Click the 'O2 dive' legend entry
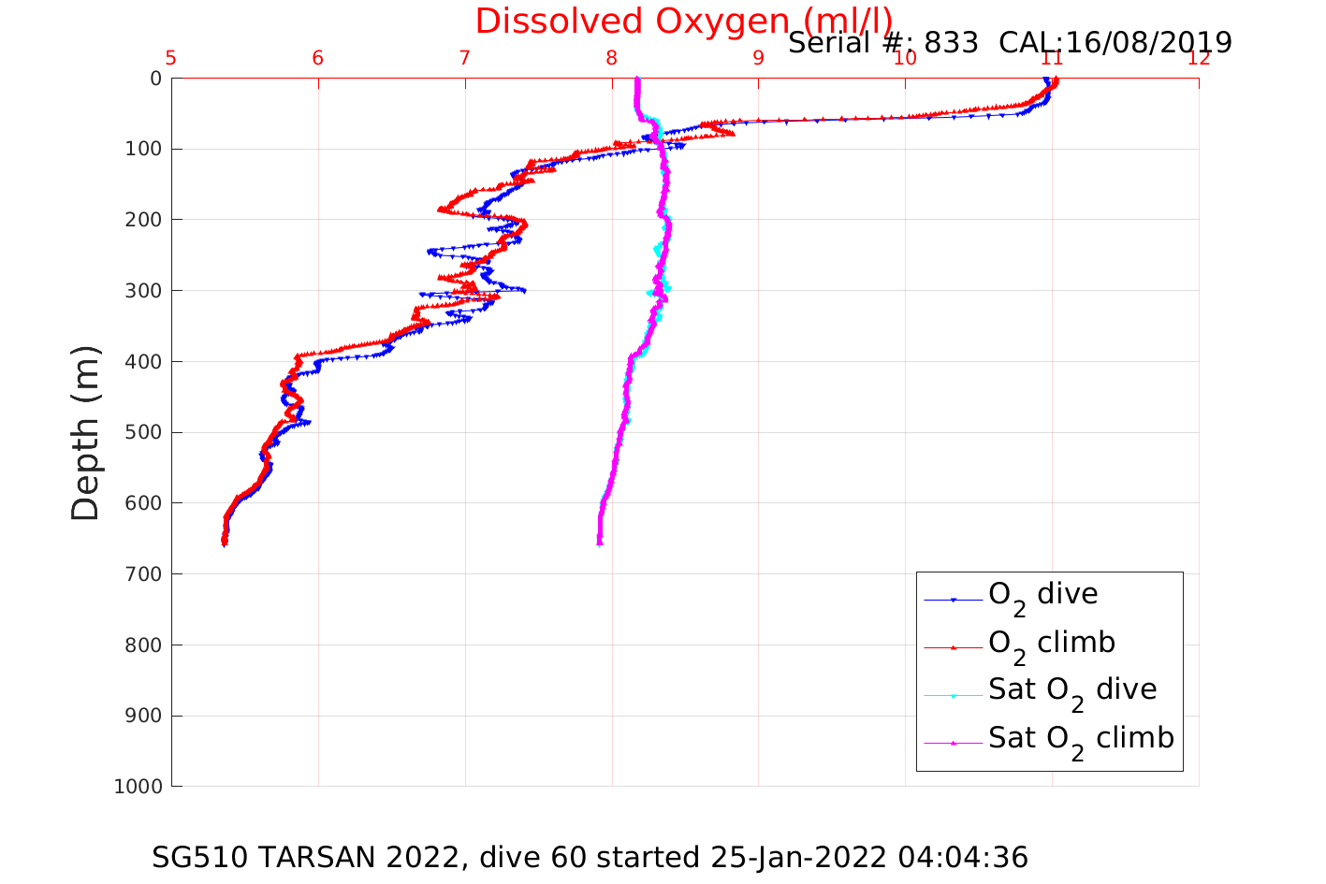The width and height of the screenshot is (1326, 884). 1043,597
